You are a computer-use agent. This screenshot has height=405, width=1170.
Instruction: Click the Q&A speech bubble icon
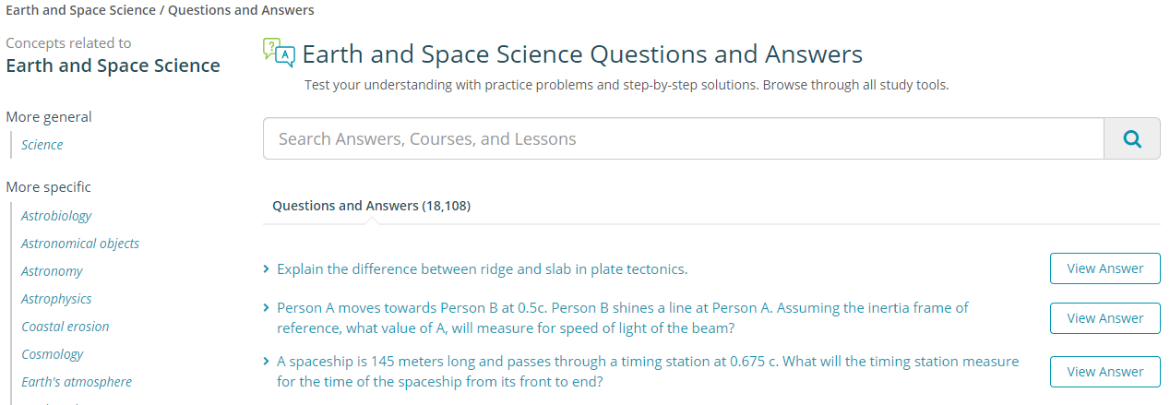[x=279, y=53]
